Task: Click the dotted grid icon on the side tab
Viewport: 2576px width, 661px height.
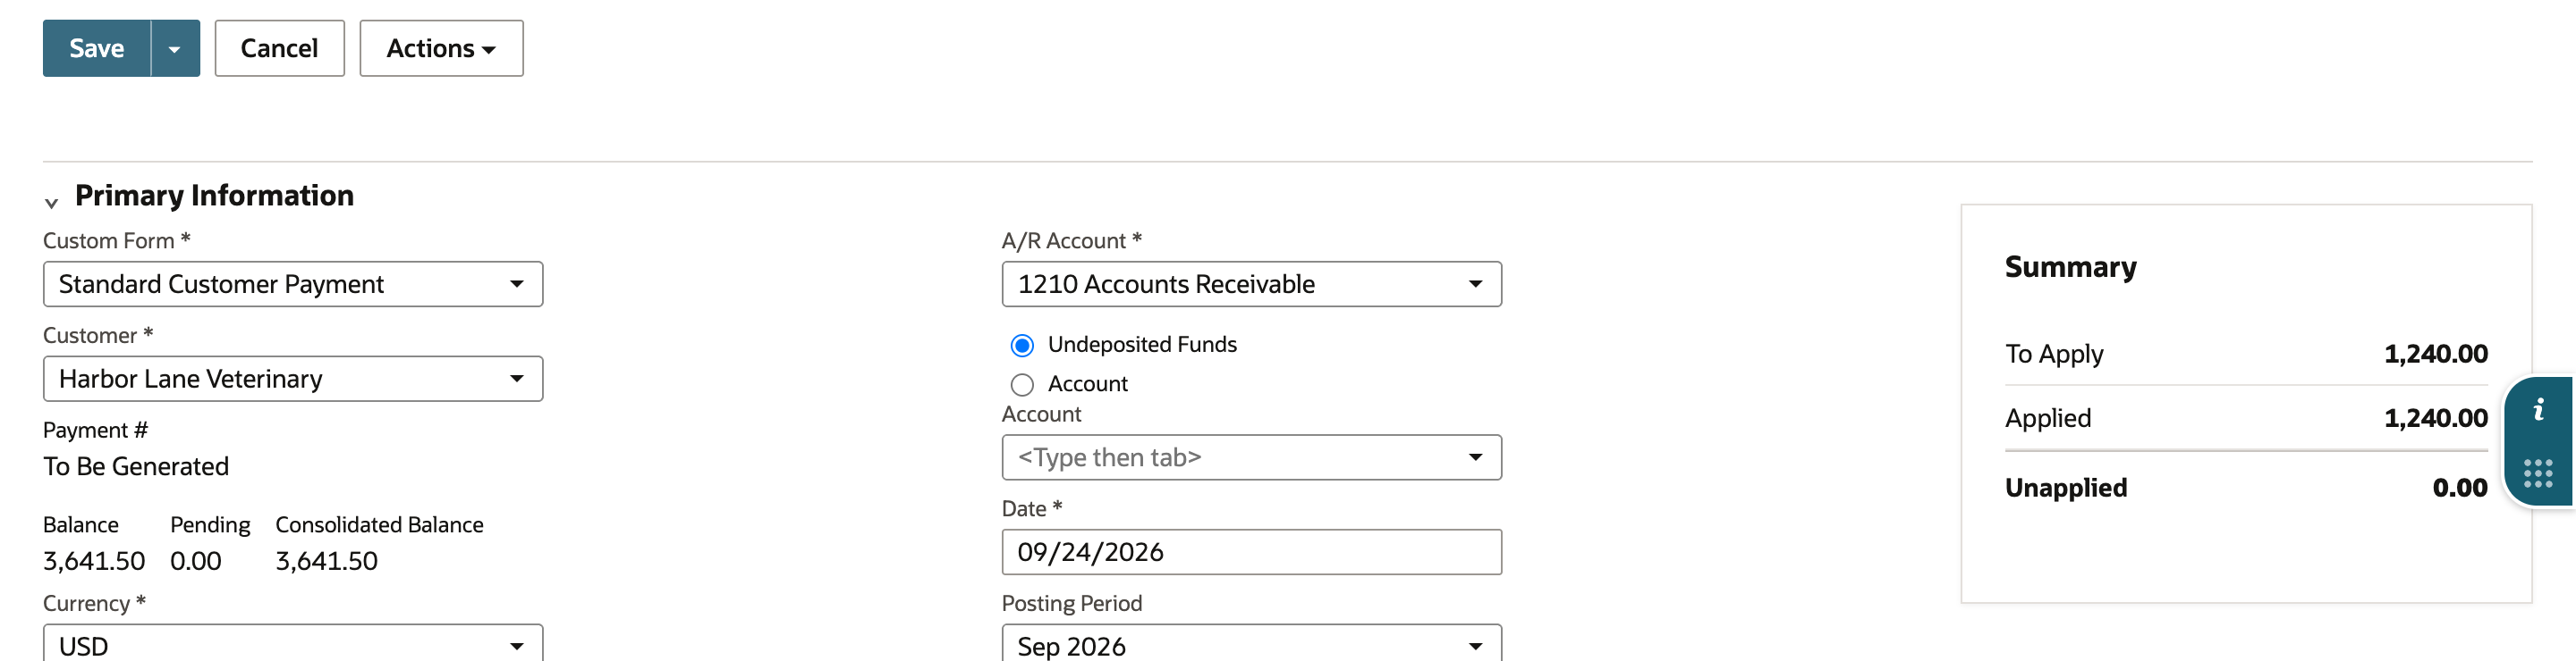Action: 2538,473
